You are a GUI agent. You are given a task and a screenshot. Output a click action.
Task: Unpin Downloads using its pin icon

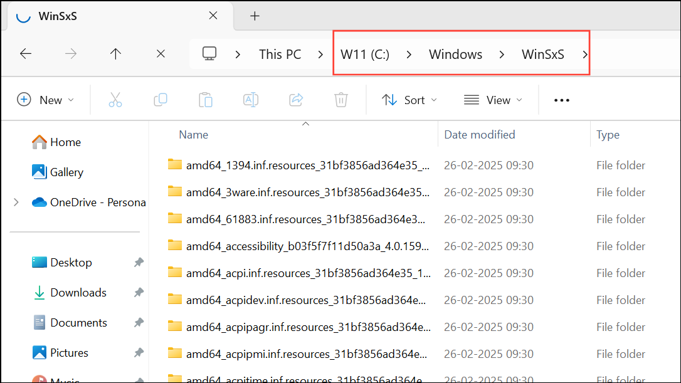tap(139, 292)
